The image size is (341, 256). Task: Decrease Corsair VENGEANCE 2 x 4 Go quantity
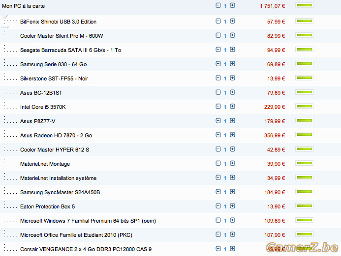tap(218, 249)
